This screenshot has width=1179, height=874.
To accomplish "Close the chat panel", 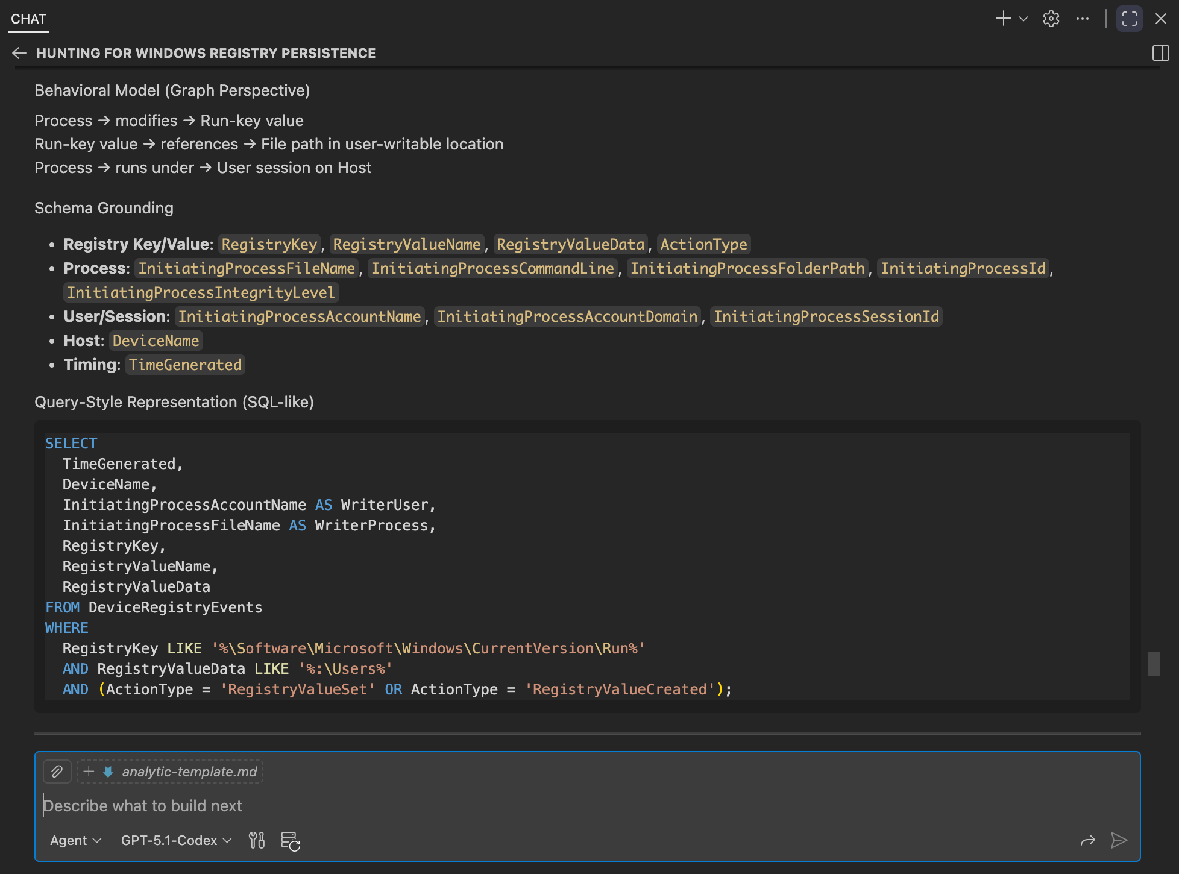I will [x=1160, y=19].
